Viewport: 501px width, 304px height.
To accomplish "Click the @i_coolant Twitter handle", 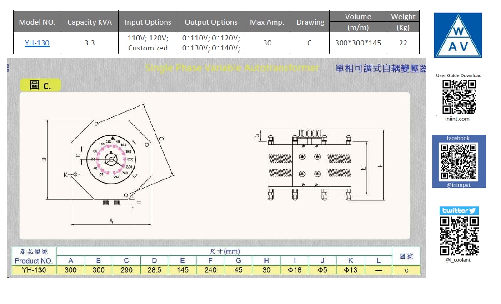I will [x=458, y=260].
